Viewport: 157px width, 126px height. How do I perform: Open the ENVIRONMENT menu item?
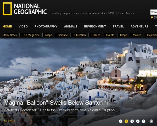(95, 26)
